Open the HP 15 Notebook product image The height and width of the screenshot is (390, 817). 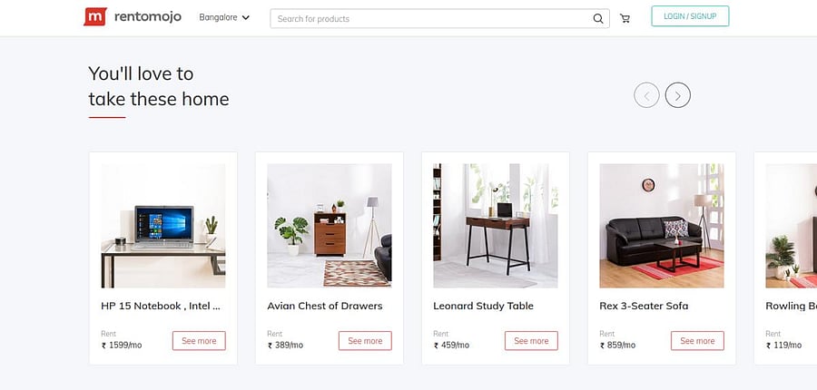pyautogui.click(x=163, y=226)
